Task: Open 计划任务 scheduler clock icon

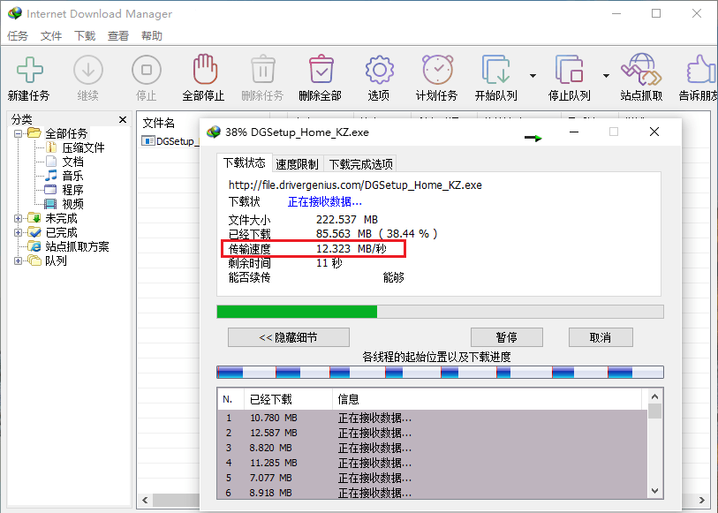Action: point(437,69)
